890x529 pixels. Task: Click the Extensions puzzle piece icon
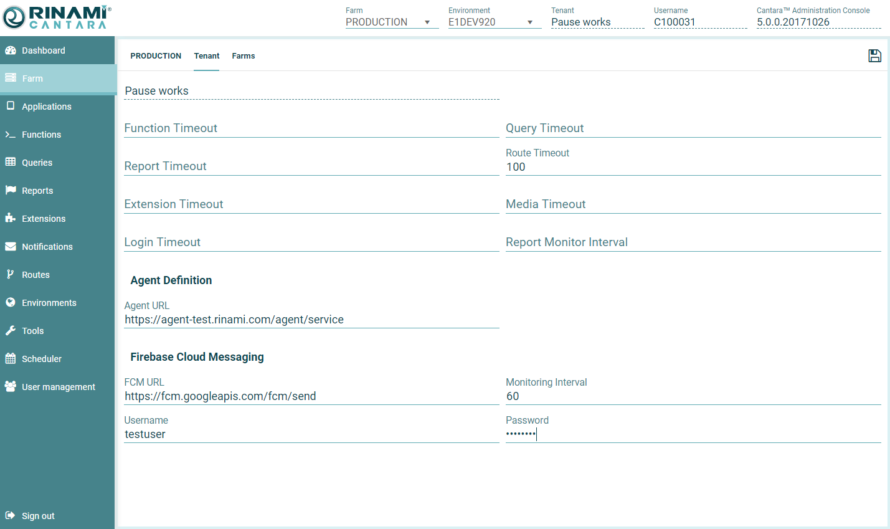(11, 218)
